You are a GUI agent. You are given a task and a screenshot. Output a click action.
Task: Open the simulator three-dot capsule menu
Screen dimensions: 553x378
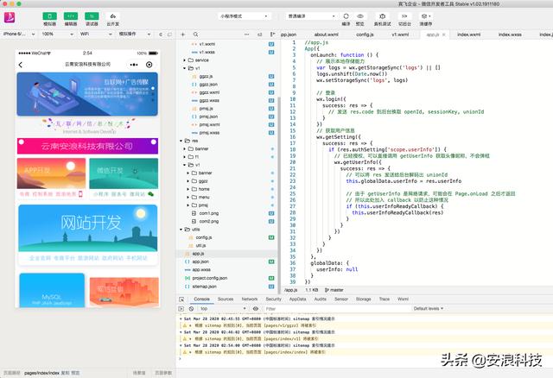click(134, 65)
